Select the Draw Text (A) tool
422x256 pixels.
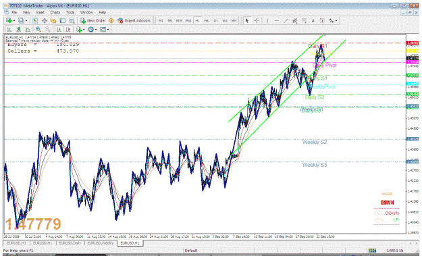pos(313,20)
